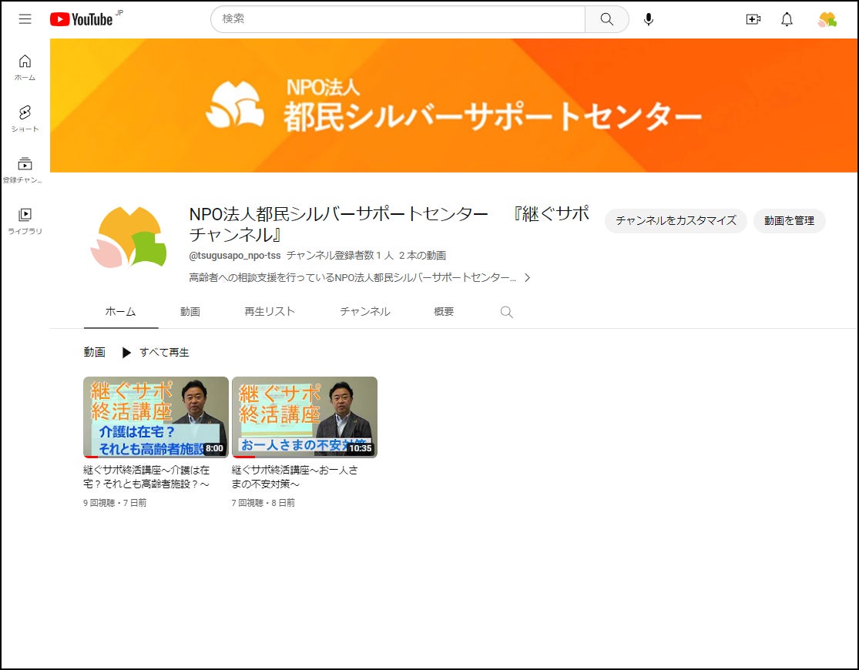Image resolution: width=859 pixels, height=670 pixels.
Task: Select the ホーム channel tab
Action: pos(120,312)
